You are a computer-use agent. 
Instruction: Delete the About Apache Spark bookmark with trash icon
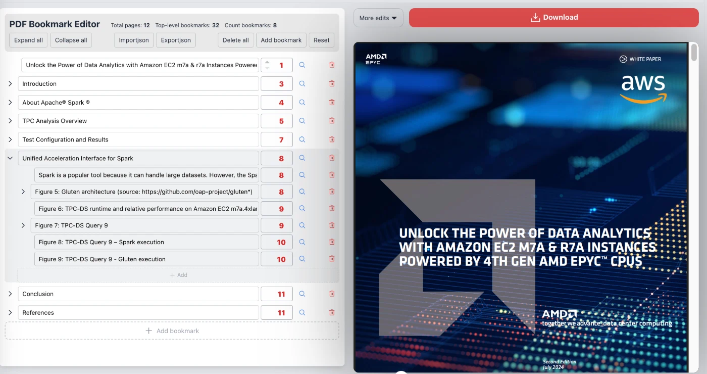332,102
